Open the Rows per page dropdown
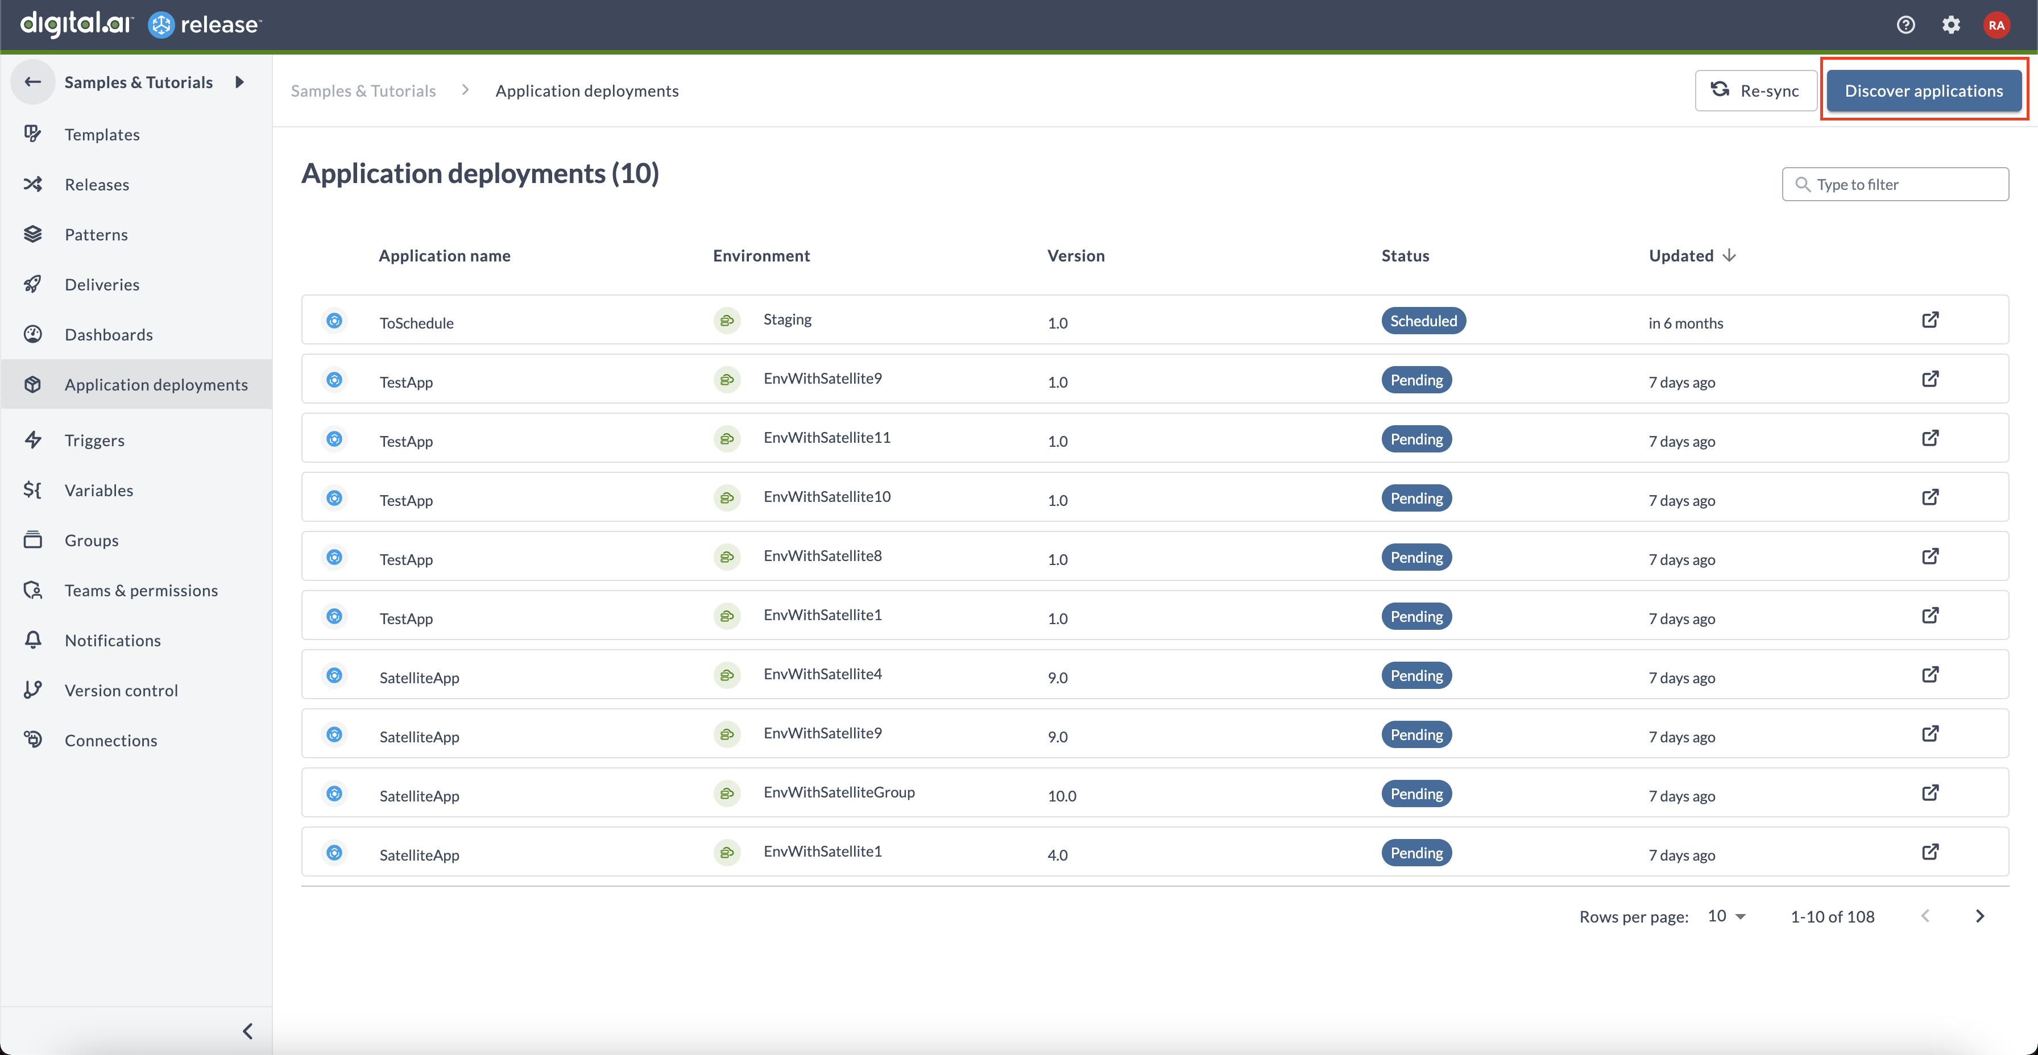The height and width of the screenshot is (1055, 2038). [1726, 915]
